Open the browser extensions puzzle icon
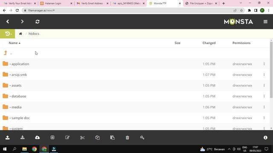The image size is (273, 153). tap(249, 10)
